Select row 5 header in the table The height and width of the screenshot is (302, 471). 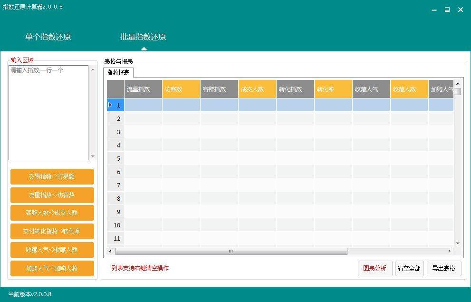(115, 158)
